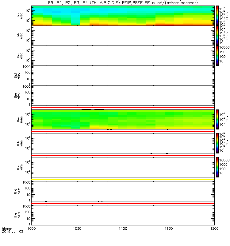
Task: Click the red bar above thb ions panel
Action: [x=123, y=132]
